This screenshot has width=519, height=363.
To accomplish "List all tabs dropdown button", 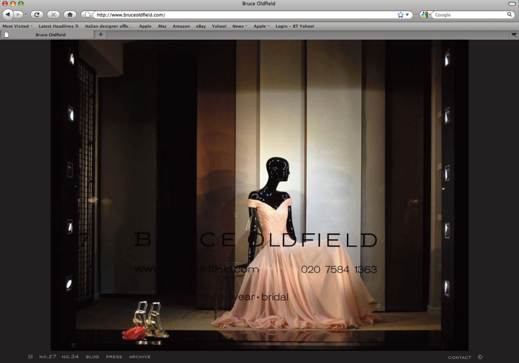I will pyautogui.click(x=514, y=35).
